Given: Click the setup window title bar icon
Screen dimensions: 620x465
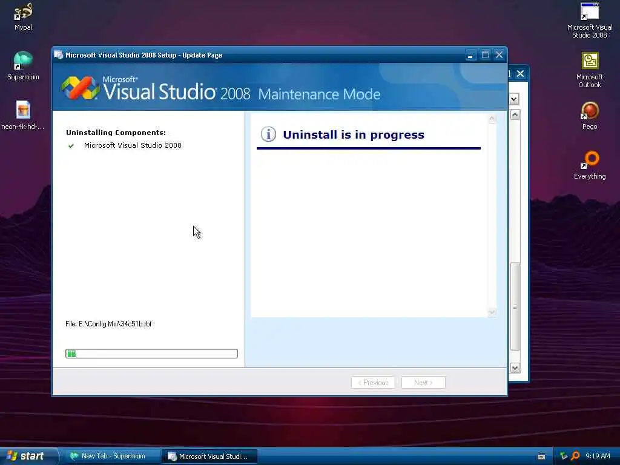Looking at the screenshot, I should 59,54.
